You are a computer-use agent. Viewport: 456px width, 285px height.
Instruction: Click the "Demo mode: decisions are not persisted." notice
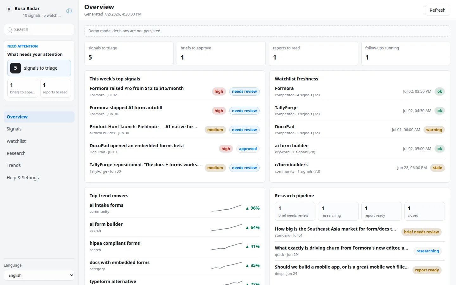[267, 31]
